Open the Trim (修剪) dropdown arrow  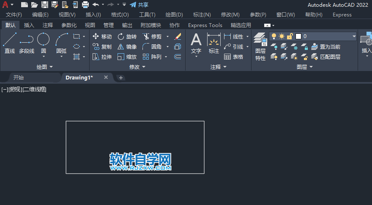click(167, 36)
